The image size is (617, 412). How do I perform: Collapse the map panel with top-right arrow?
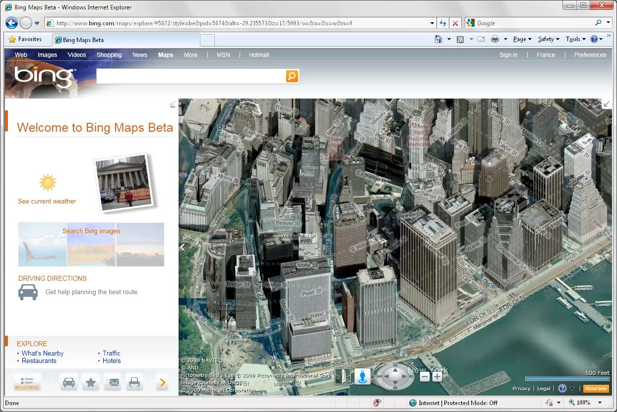tap(606, 104)
